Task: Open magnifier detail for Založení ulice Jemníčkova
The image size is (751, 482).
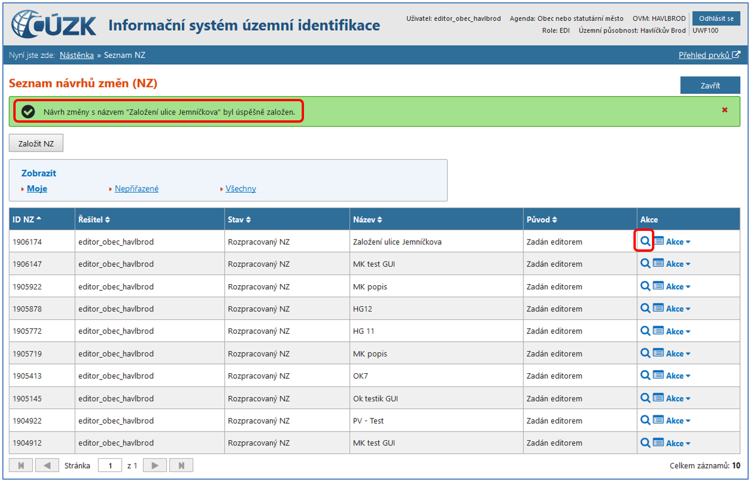Action: pyautogui.click(x=645, y=241)
